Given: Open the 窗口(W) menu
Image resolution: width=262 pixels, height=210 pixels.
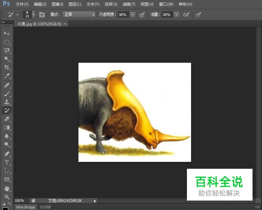Looking at the screenshot, I should pos(166,4).
